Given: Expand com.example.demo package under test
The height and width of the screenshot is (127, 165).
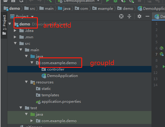Looking at the screenshot, I should [x=32, y=121].
